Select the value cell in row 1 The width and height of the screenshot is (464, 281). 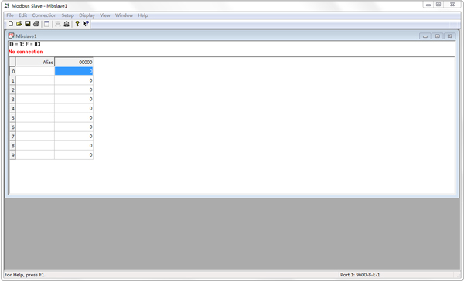pyautogui.click(x=73, y=80)
